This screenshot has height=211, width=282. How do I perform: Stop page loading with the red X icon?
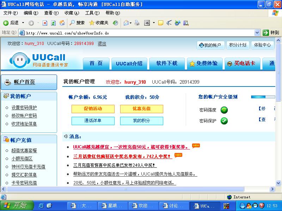pyautogui.click(x=45, y=23)
